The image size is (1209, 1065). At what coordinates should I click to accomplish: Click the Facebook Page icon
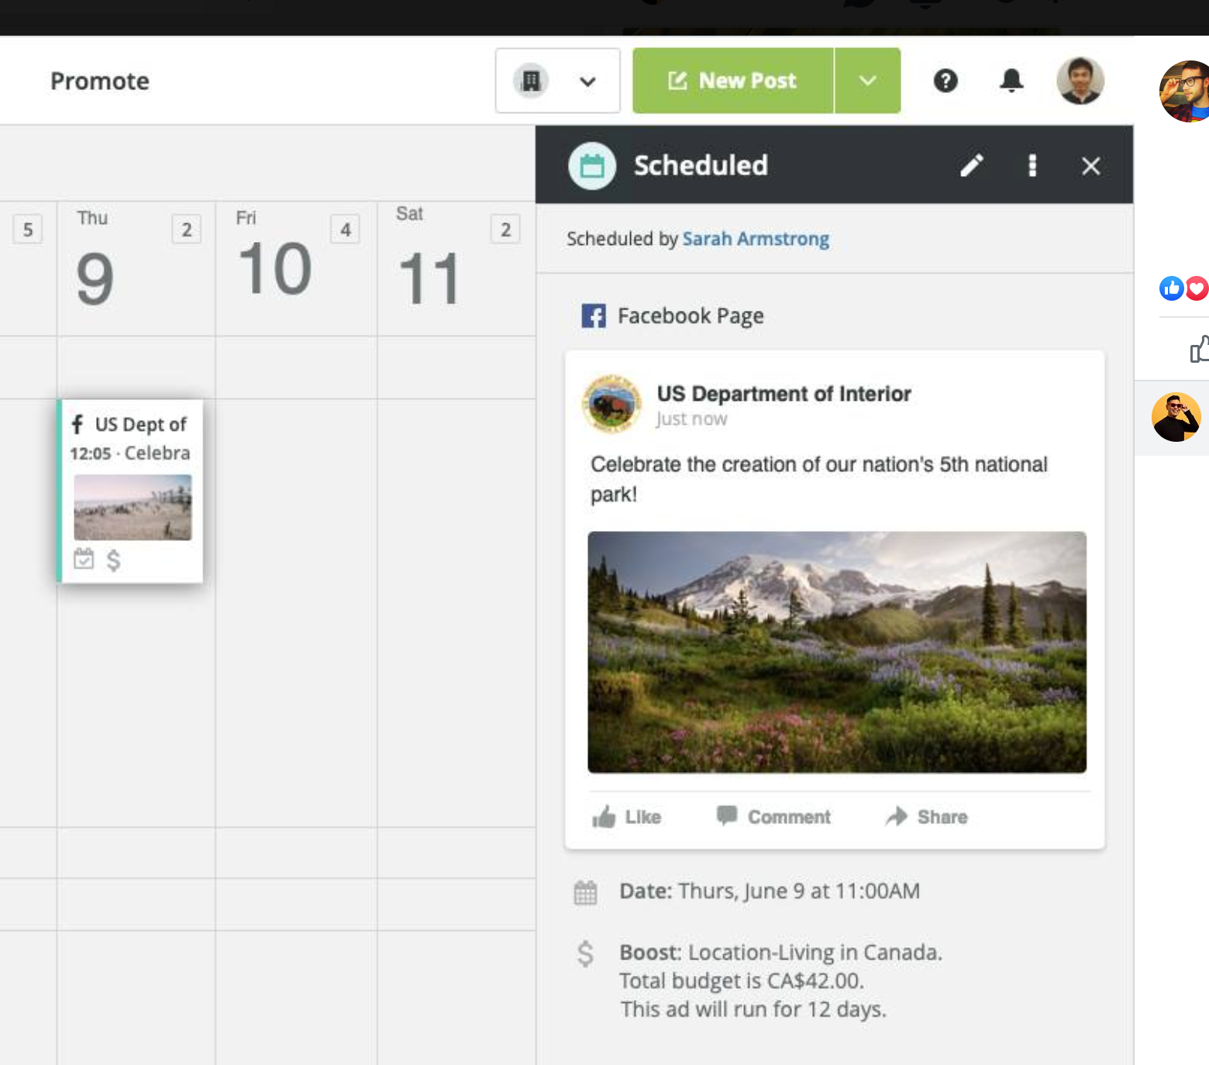click(x=594, y=316)
